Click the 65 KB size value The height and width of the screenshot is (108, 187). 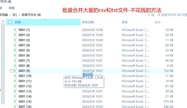coord(169,45)
